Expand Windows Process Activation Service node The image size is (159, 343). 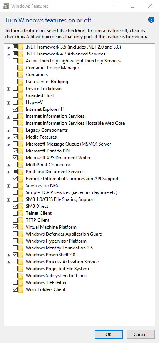[8, 262]
